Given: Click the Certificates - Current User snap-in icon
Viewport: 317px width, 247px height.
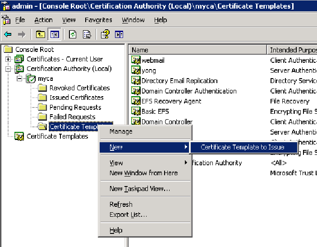Looking at the screenshot, I should (x=19, y=59).
